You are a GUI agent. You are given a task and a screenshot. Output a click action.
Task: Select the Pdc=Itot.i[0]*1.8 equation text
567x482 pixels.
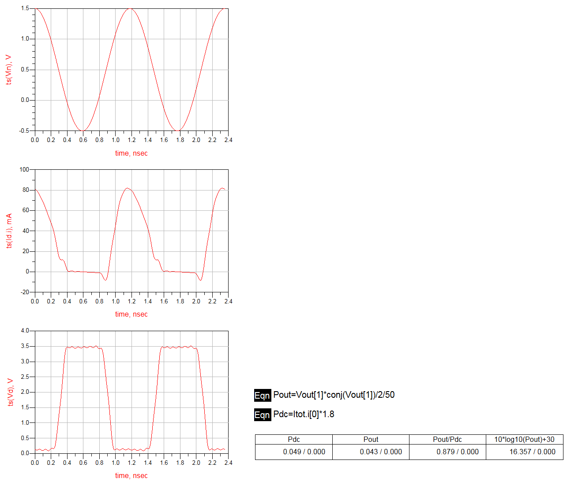click(304, 414)
